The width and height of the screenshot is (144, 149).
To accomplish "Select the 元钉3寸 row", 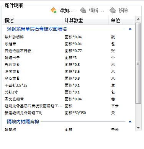I will [x=69, y=92].
